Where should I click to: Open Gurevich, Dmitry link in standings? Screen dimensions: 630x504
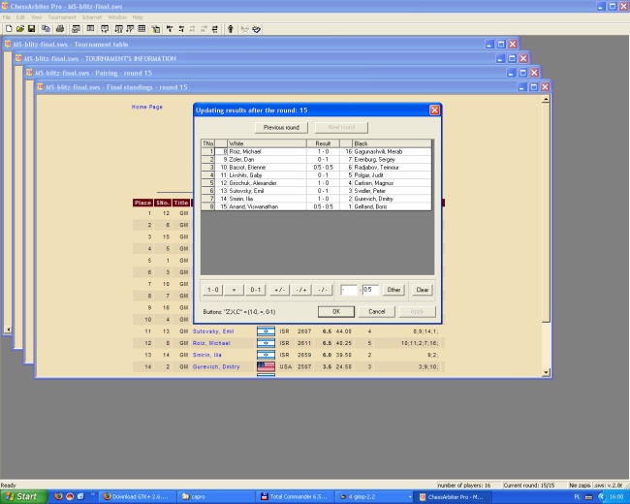[216, 366]
